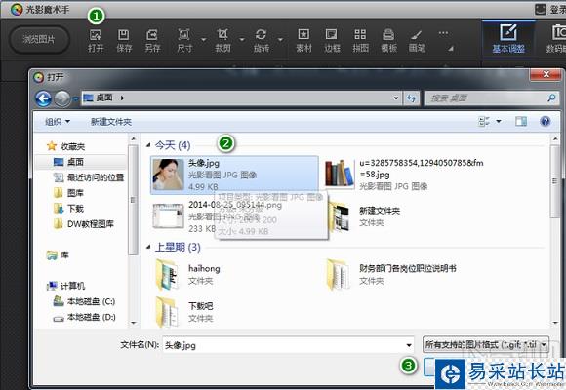Screen dimensions: 566x390
Task: Open the 素材 (Materials) tool
Action: [x=303, y=41]
